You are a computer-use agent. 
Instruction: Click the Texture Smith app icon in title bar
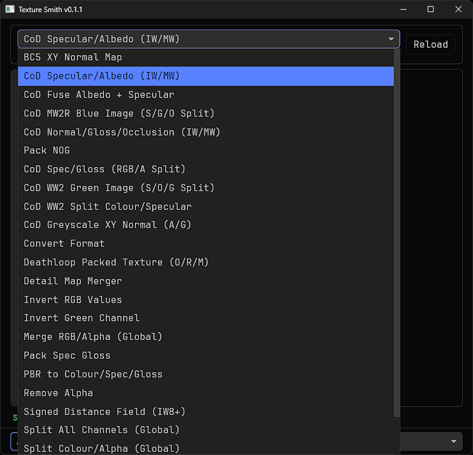click(10, 9)
